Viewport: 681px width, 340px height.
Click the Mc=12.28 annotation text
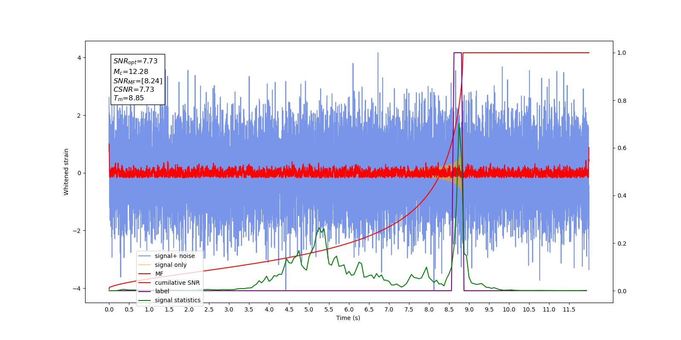coord(131,72)
